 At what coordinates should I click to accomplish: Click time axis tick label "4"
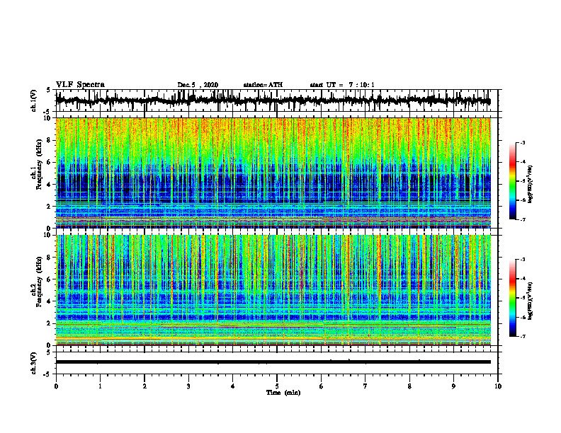click(x=233, y=386)
